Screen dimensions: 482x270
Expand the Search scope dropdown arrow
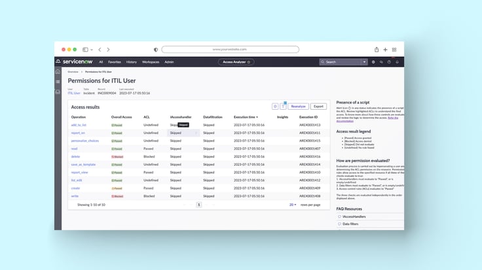point(364,62)
